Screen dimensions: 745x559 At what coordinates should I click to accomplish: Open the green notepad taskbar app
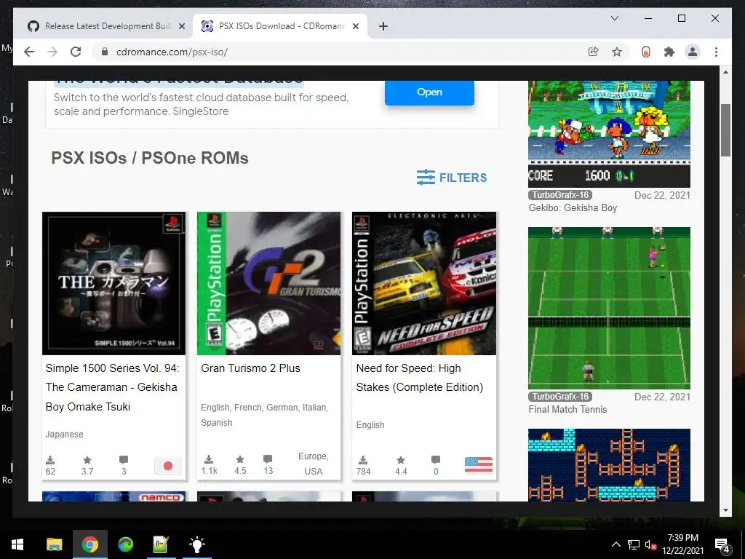[x=161, y=544]
